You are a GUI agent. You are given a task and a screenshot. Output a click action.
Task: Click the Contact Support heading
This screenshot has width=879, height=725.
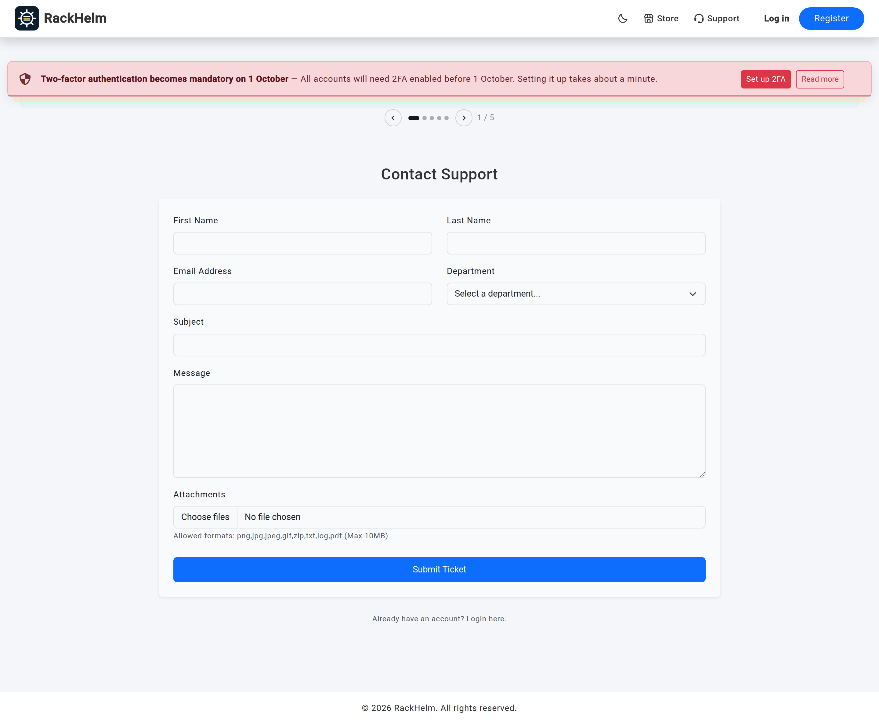click(x=439, y=174)
